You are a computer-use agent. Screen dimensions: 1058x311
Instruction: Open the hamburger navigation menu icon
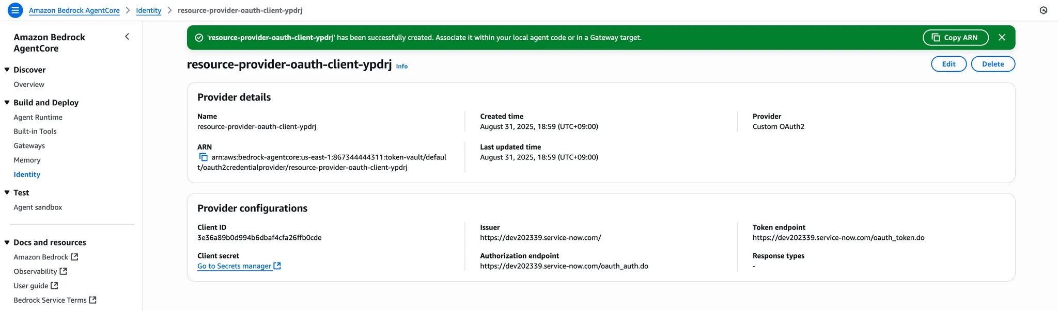(x=15, y=10)
